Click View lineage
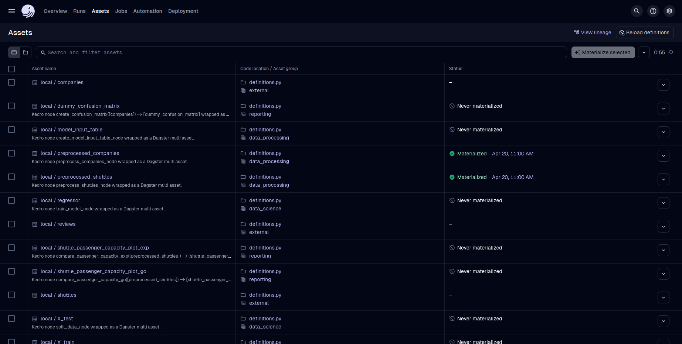 (592, 32)
